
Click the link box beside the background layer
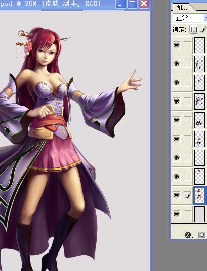coord(187,214)
